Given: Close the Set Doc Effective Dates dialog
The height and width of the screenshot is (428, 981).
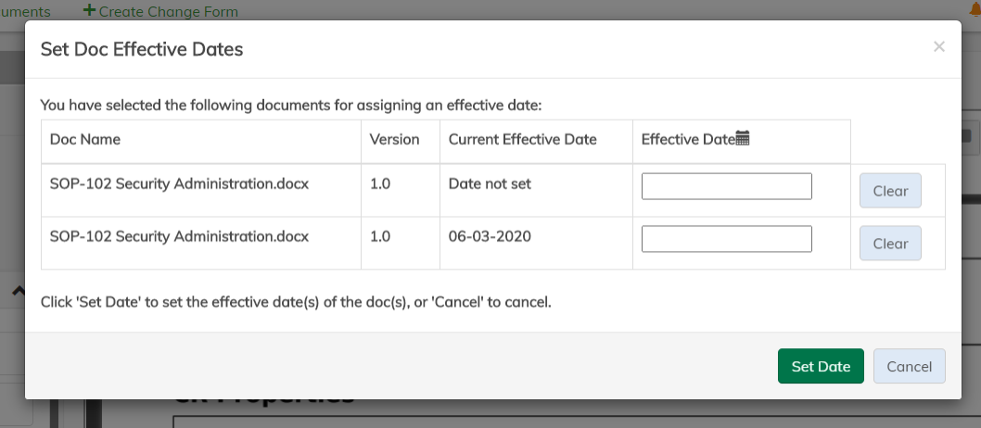Looking at the screenshot, I should click(938, 46).
